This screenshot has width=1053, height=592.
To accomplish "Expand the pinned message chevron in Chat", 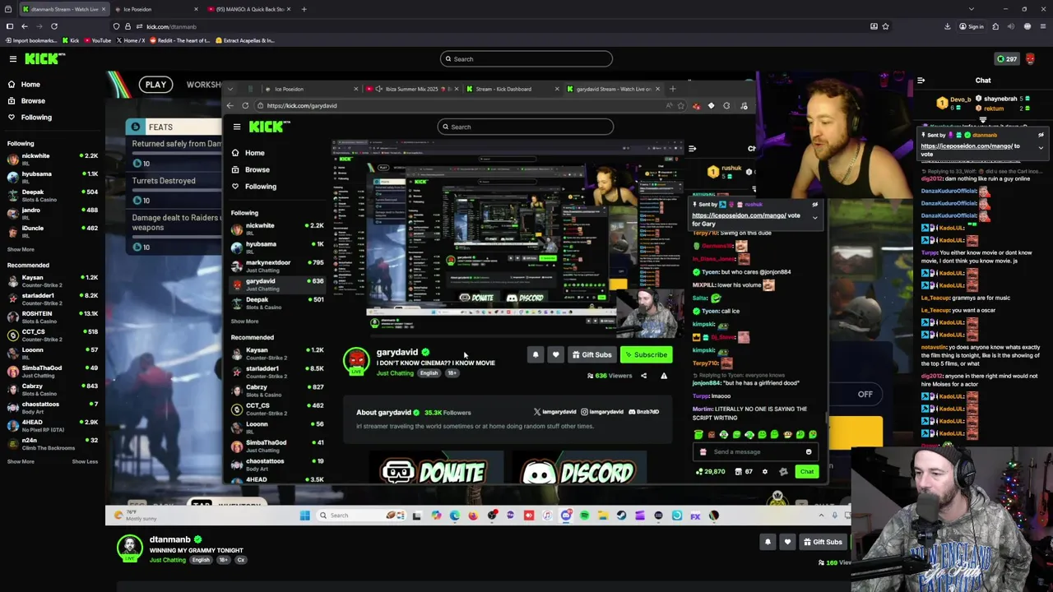I will [x=1041, y=148].
